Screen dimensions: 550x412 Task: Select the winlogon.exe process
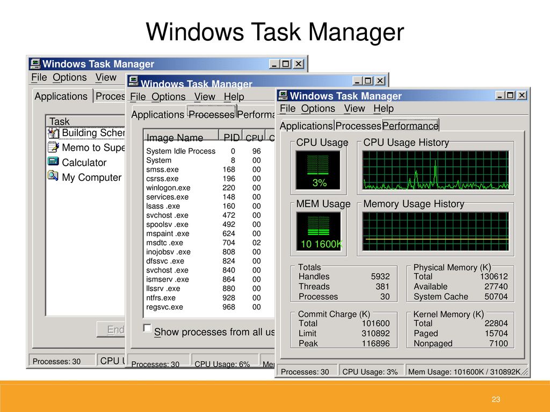(208, 188)
